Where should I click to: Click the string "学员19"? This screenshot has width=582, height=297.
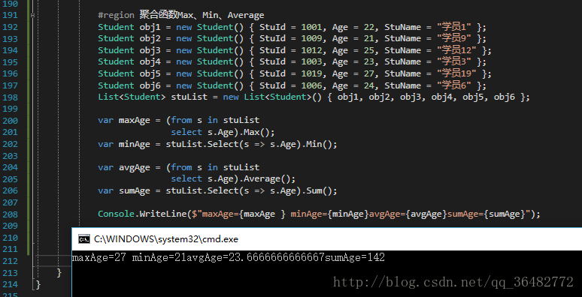(457, 73)
